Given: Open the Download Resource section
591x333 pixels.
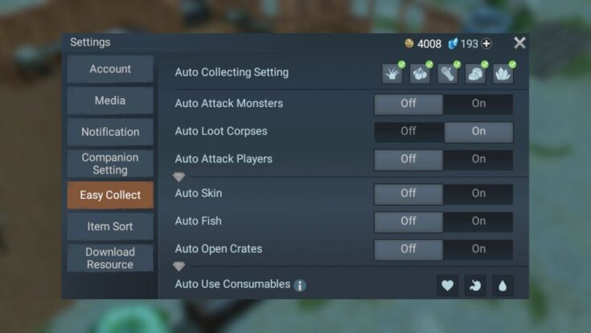Looking at the screenshot, I should [110, 258].
